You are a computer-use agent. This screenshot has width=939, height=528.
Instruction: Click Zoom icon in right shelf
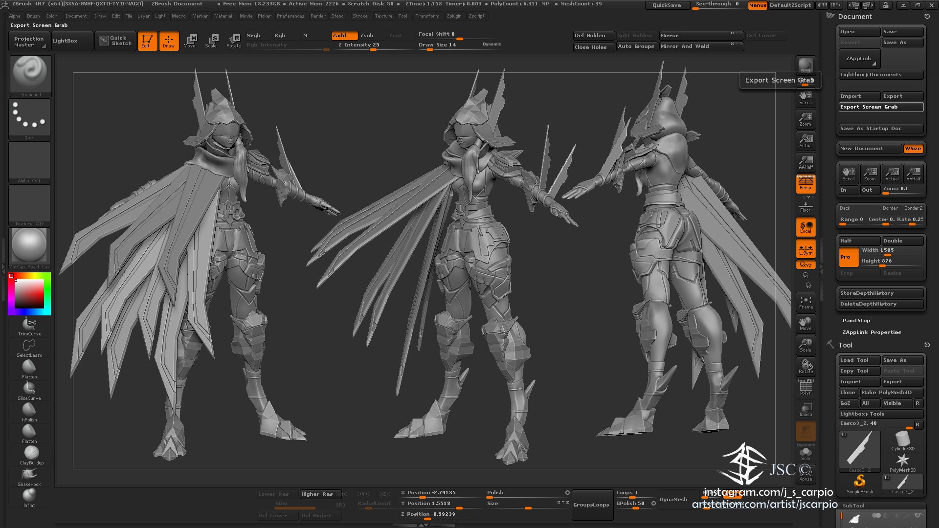click(805, 119)
